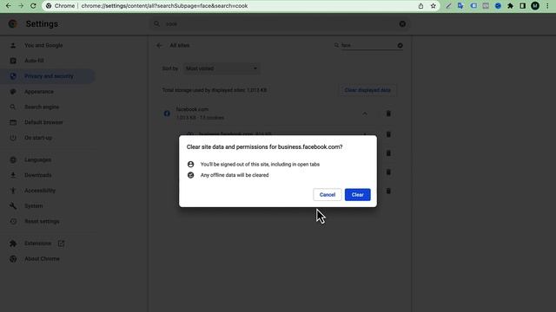Open the Extensions puzzle-piece menu
556x312 pixels.
click(x=510, y=6)
